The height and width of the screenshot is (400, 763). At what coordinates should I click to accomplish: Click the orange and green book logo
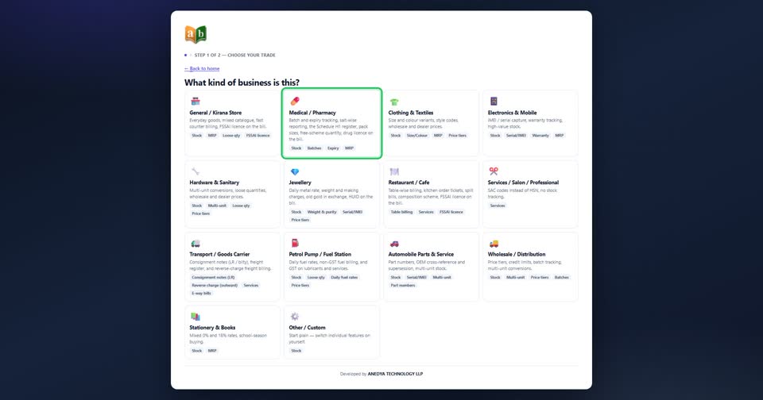pyautogui.click(x=196, y=34)
